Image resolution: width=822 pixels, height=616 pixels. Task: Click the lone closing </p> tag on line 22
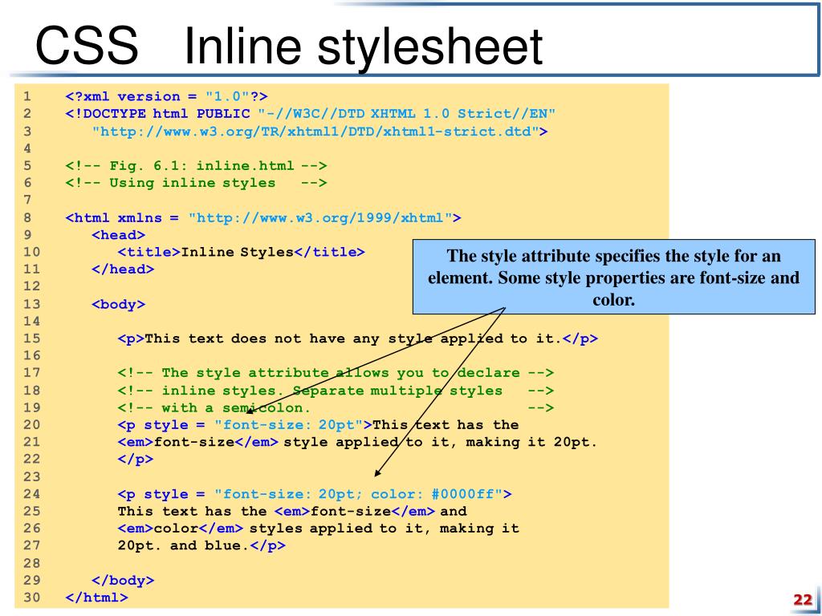pyautogui.click(x=135, y=460)
